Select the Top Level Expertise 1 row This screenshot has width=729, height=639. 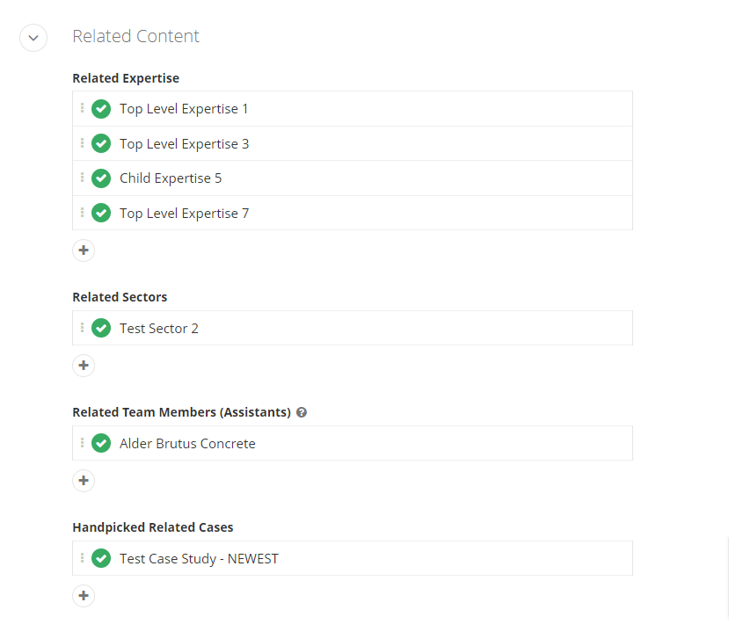tap(353, 109)
